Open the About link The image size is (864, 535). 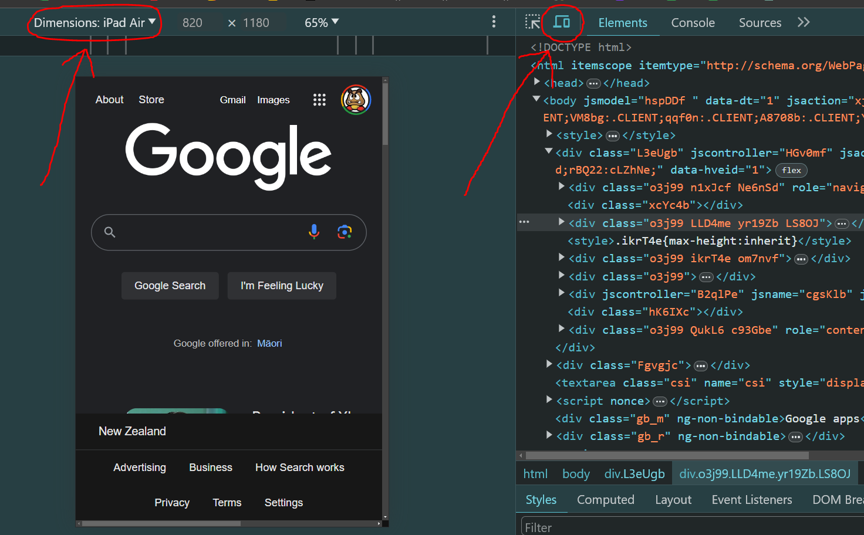110,100
